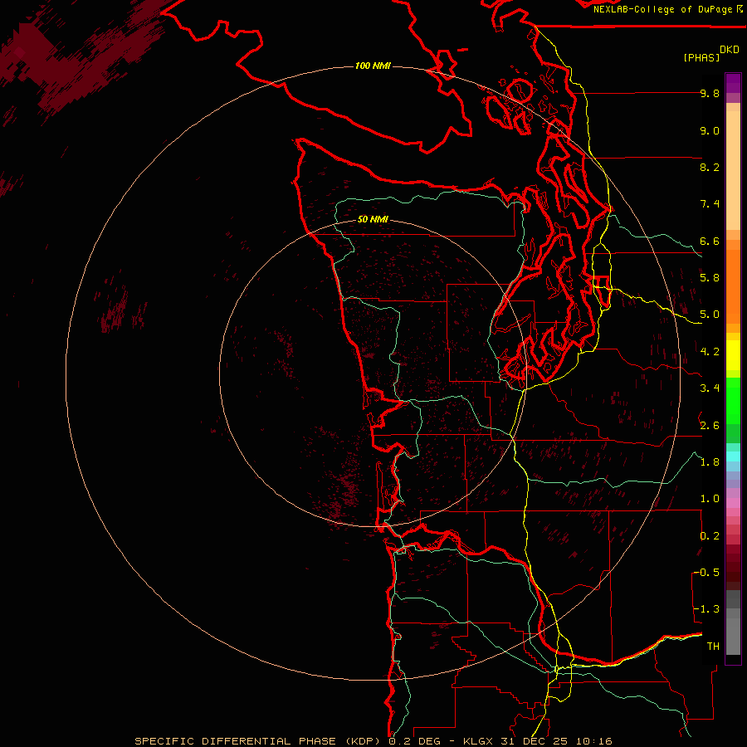Pick the pink color scale band

(733, 503)
